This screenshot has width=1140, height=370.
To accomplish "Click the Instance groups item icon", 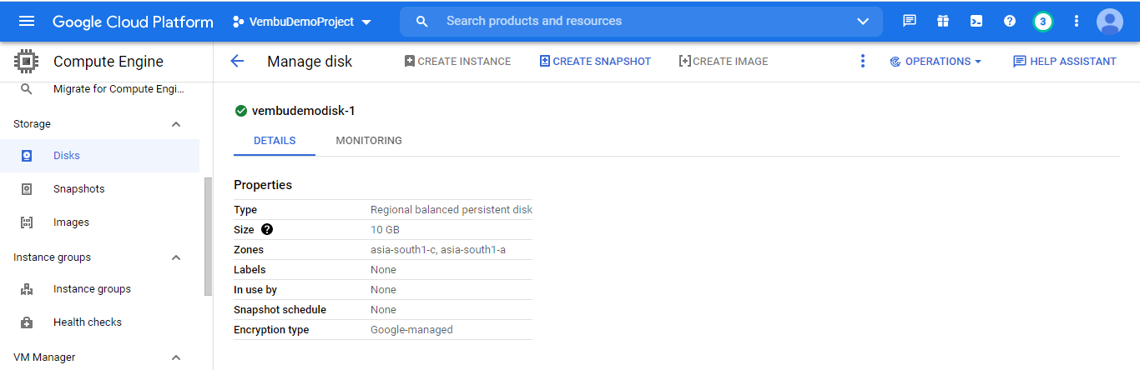I will [x=27, y=289].
